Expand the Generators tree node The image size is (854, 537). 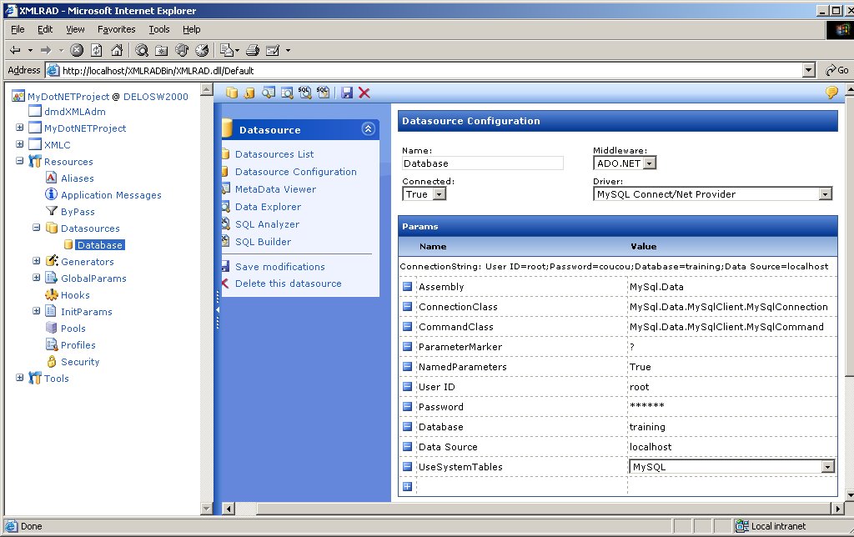coord(36,262)
